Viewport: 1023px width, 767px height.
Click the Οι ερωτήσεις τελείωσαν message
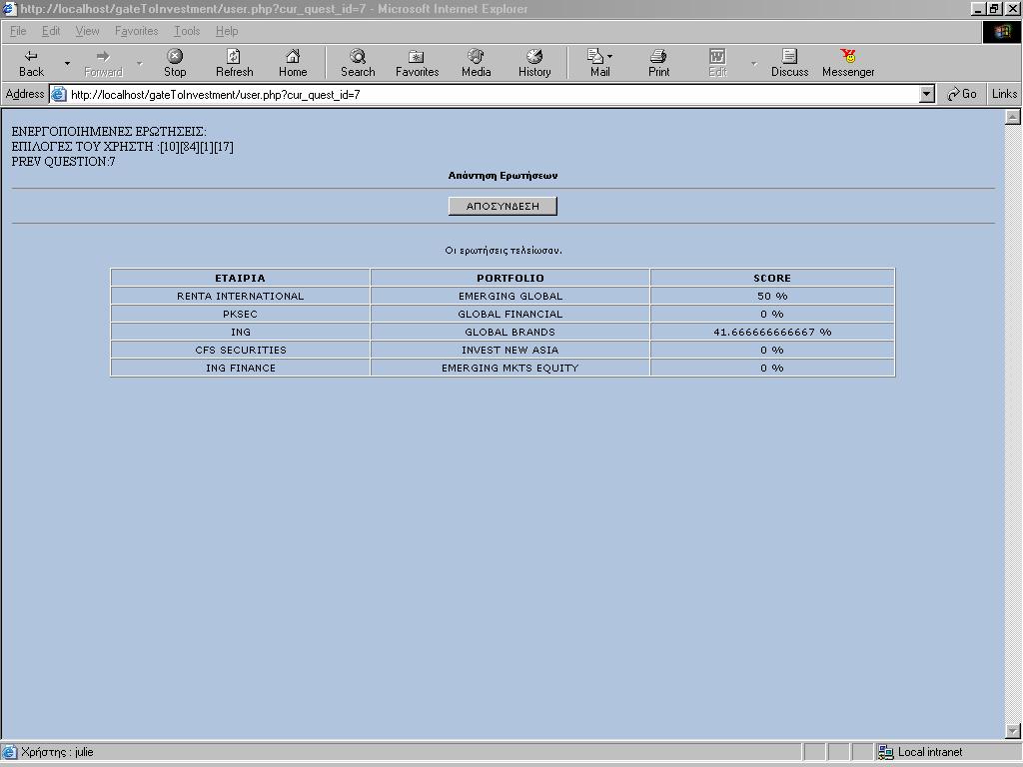coord(504,250)
